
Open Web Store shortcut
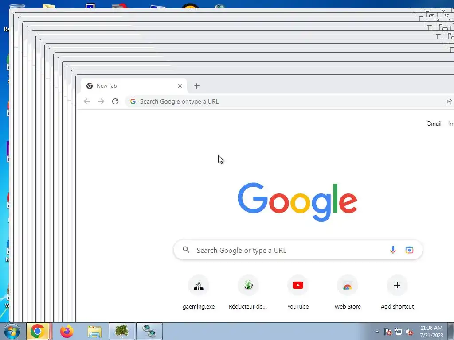tap(348, 292)
